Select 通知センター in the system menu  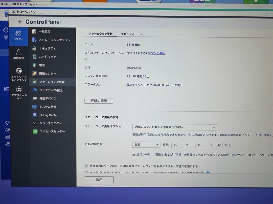click(x=48, y=74)
